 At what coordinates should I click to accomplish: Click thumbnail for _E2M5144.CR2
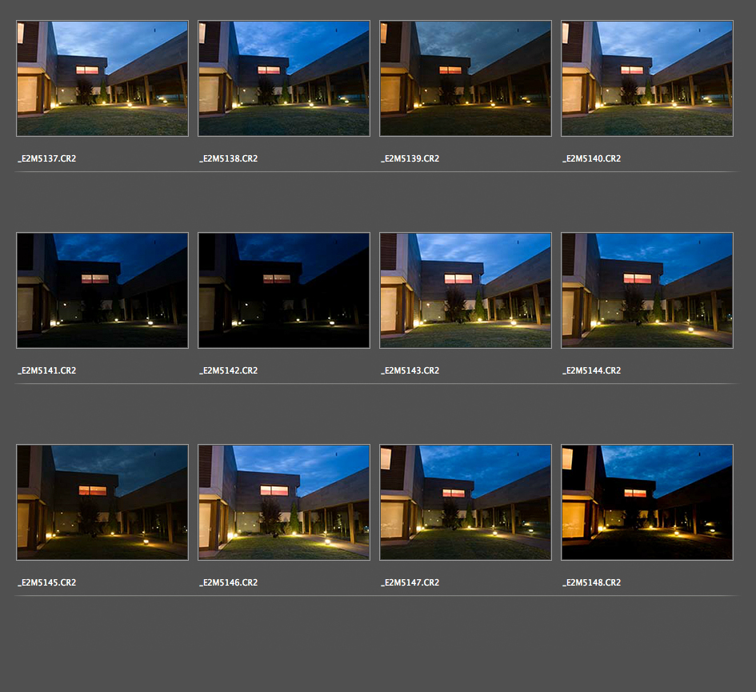pyautogui.click(x=647, y=290)
